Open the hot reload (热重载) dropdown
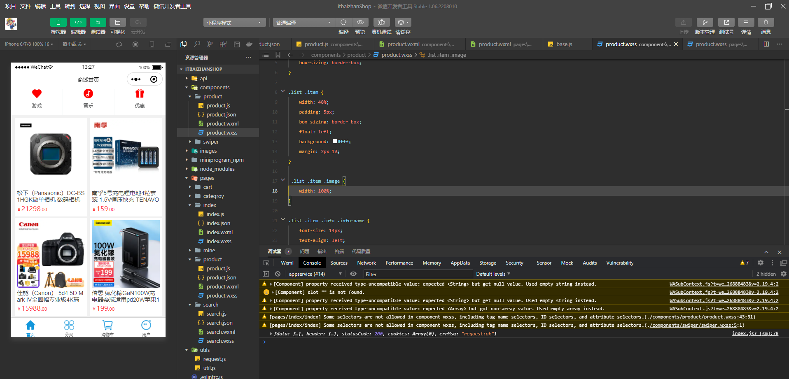This screenshot has width=789, height=379. tap(74, 44)
